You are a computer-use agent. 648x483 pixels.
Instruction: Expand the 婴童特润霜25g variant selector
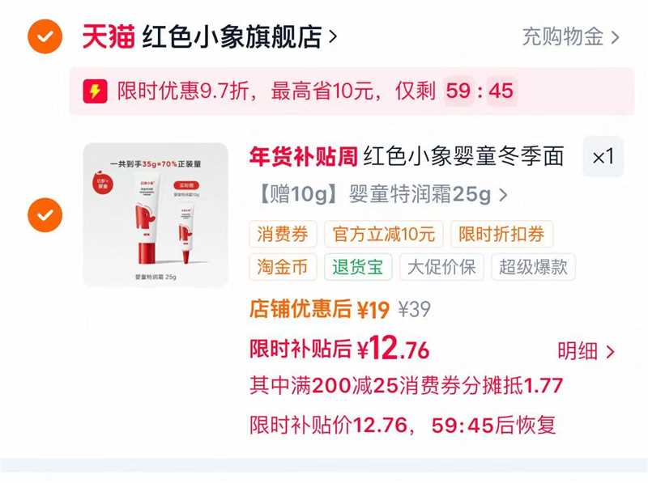click(x=382, y=193)
